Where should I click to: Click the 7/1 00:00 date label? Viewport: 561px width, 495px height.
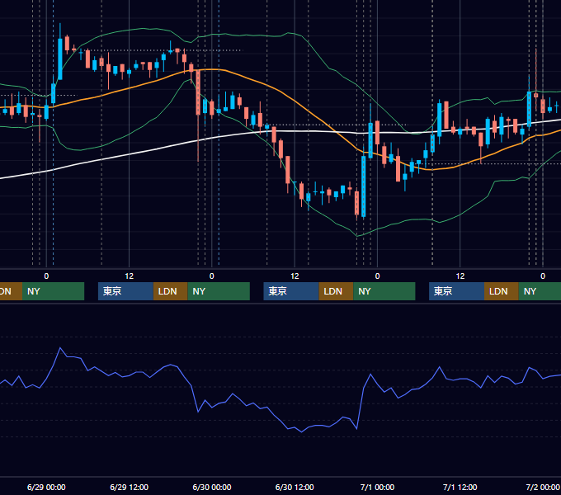377,487
